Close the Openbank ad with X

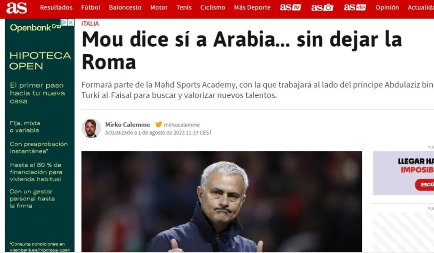(x=71, y=23)
